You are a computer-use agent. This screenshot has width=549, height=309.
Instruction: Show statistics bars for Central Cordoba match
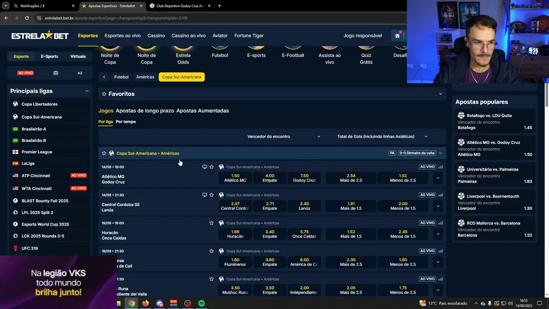point(440,195)
